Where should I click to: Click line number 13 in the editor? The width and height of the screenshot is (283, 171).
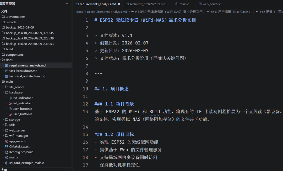pos(85,111)
